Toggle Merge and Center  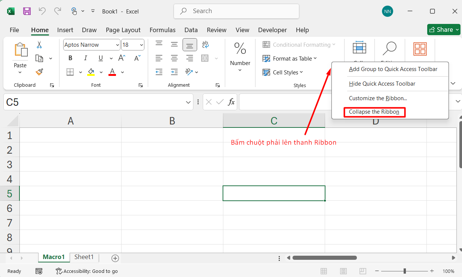[x=204, y=58]
